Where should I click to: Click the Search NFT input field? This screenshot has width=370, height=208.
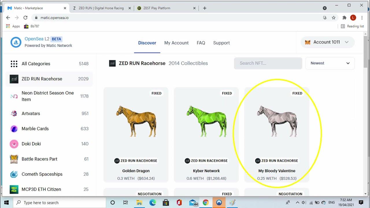point(268,63)
